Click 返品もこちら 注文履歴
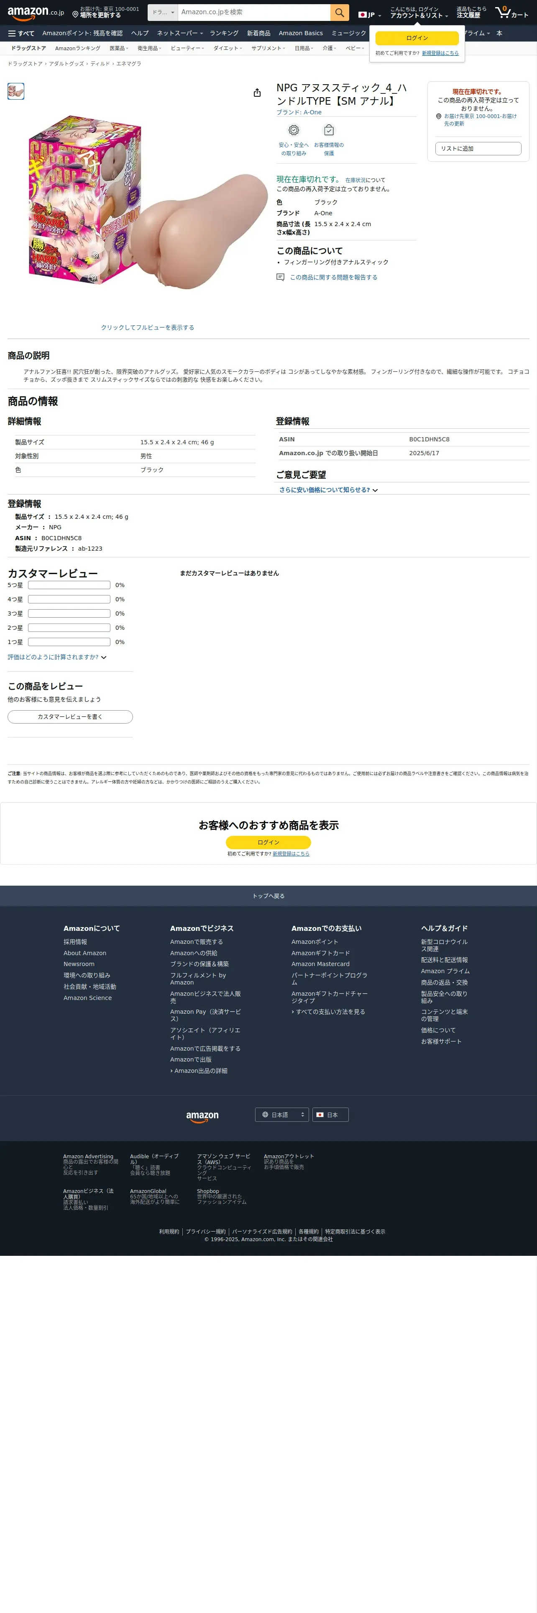The image size is (537, 1613). point(471,13)
